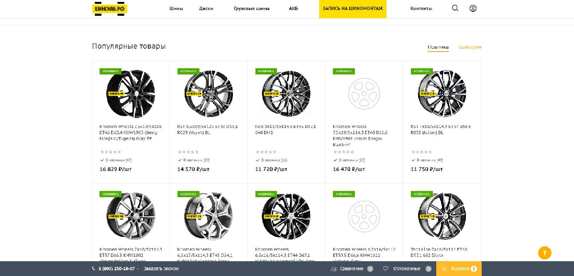The image size is (574, 276).
Task: Open RST 7x18/5x114,3 R038 (Jolion) DL title
Action: [x=441, y=129]
